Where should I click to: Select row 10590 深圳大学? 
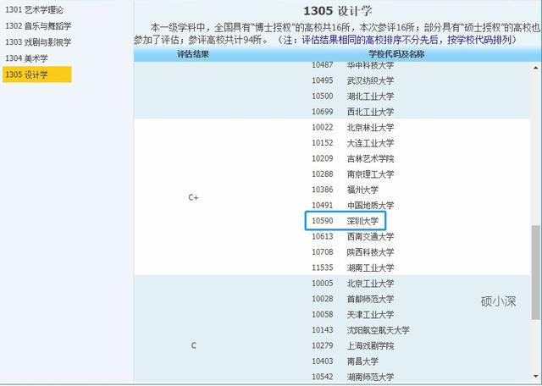coord(345,221)
